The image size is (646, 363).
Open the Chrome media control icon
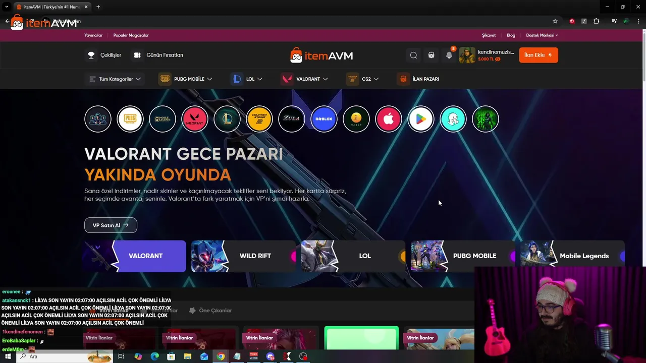point(614,21)
